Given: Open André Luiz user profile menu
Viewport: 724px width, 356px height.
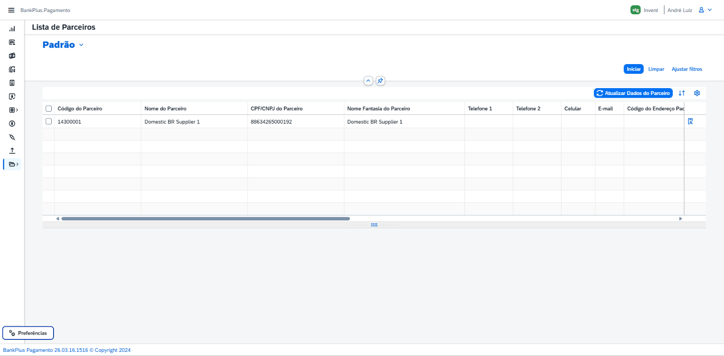Looking at the screenshot, I should tap(690, 10).
